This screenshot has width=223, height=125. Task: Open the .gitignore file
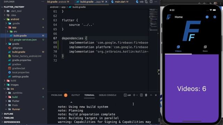point(17,48)
